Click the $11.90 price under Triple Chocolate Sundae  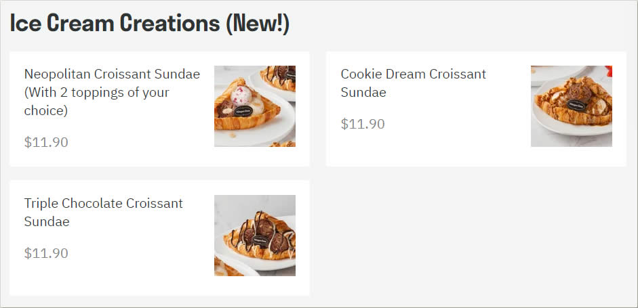[46, 253]
